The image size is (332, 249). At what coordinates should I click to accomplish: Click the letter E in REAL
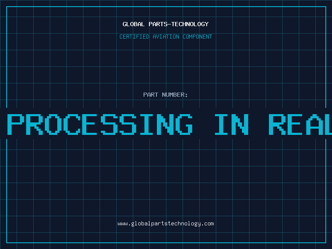click(296, 124)
